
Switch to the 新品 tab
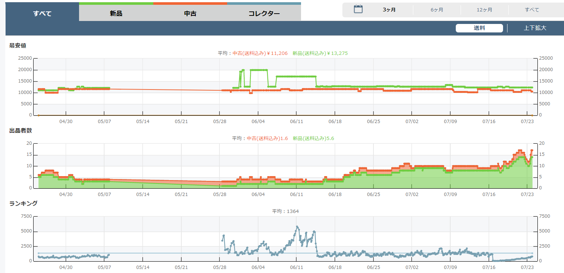[x=116, y=14]
